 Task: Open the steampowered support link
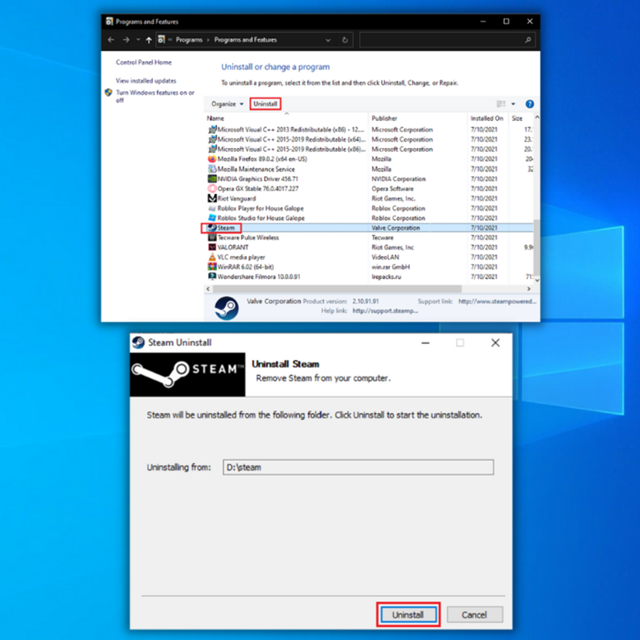click(497, 301)
